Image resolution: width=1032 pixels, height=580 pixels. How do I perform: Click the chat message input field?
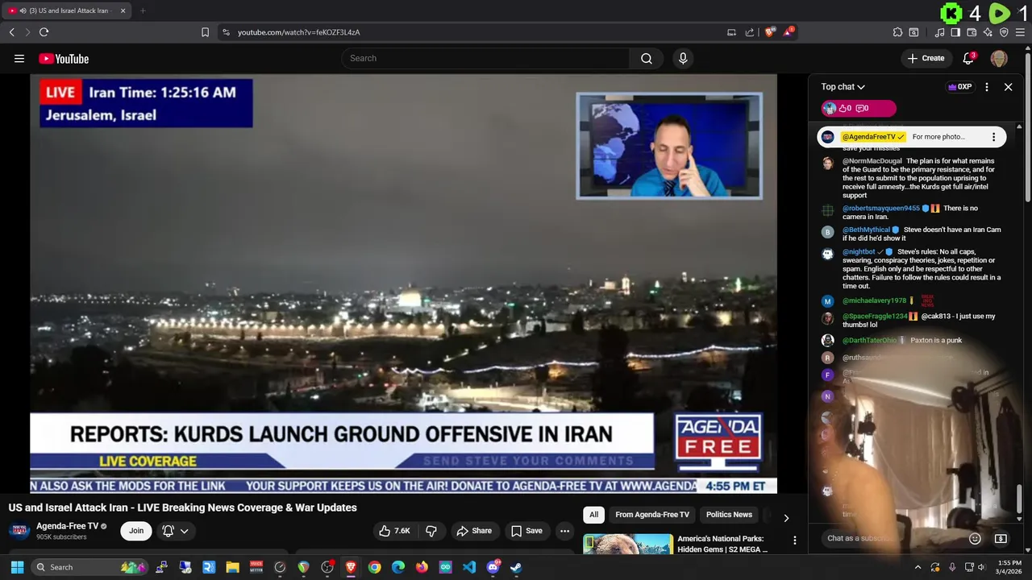[893, 538]
